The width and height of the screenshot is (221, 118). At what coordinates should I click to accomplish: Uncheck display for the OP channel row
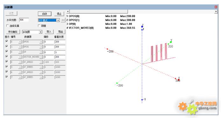coord(7,51)
